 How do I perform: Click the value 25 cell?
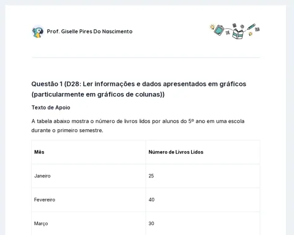(203, 176)
